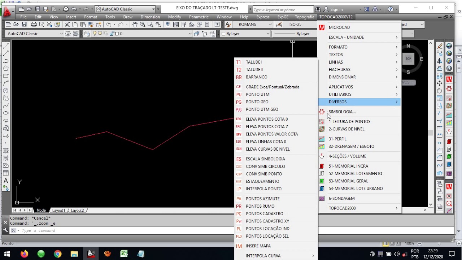
Task: Open the Express menu
Action: click(263, 17)
